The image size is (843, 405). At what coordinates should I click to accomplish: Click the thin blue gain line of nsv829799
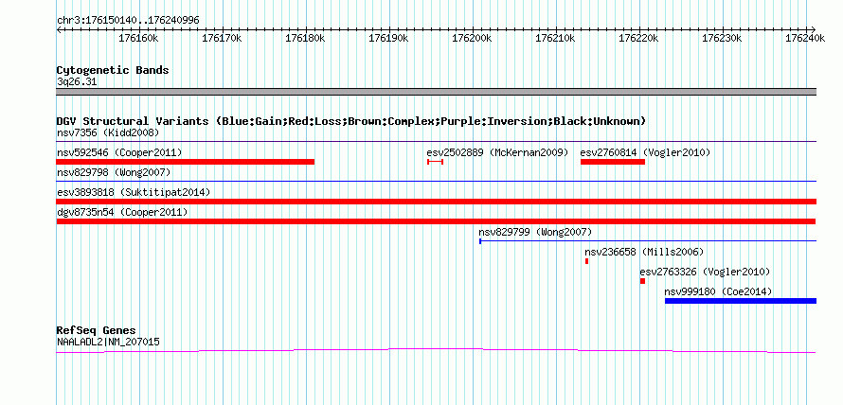click(x=648, y=241)
